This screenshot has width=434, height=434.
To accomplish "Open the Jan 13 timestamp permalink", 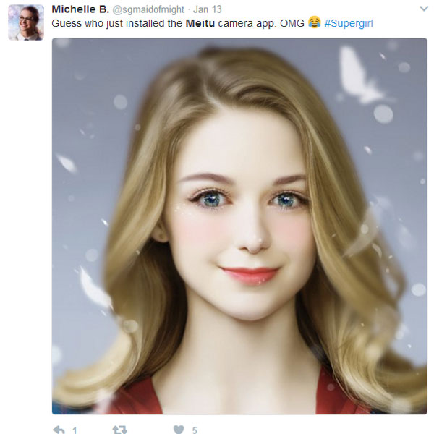I will click(x=206, y=10).
